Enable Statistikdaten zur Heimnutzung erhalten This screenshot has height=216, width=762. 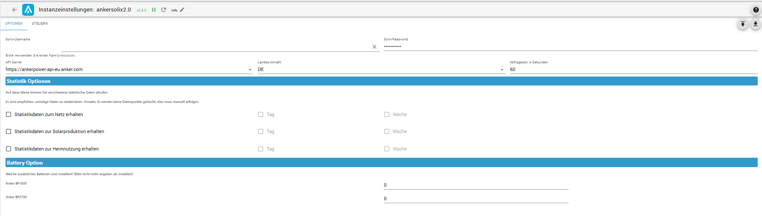(x=9, y=149)
